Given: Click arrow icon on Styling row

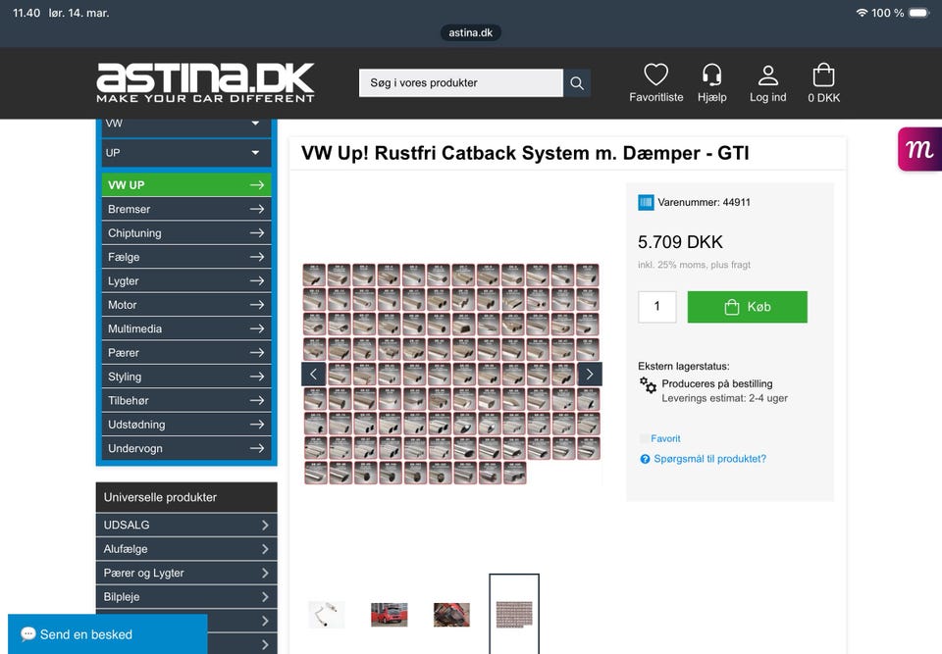Looking at the screenshot, I should [257, 377].
